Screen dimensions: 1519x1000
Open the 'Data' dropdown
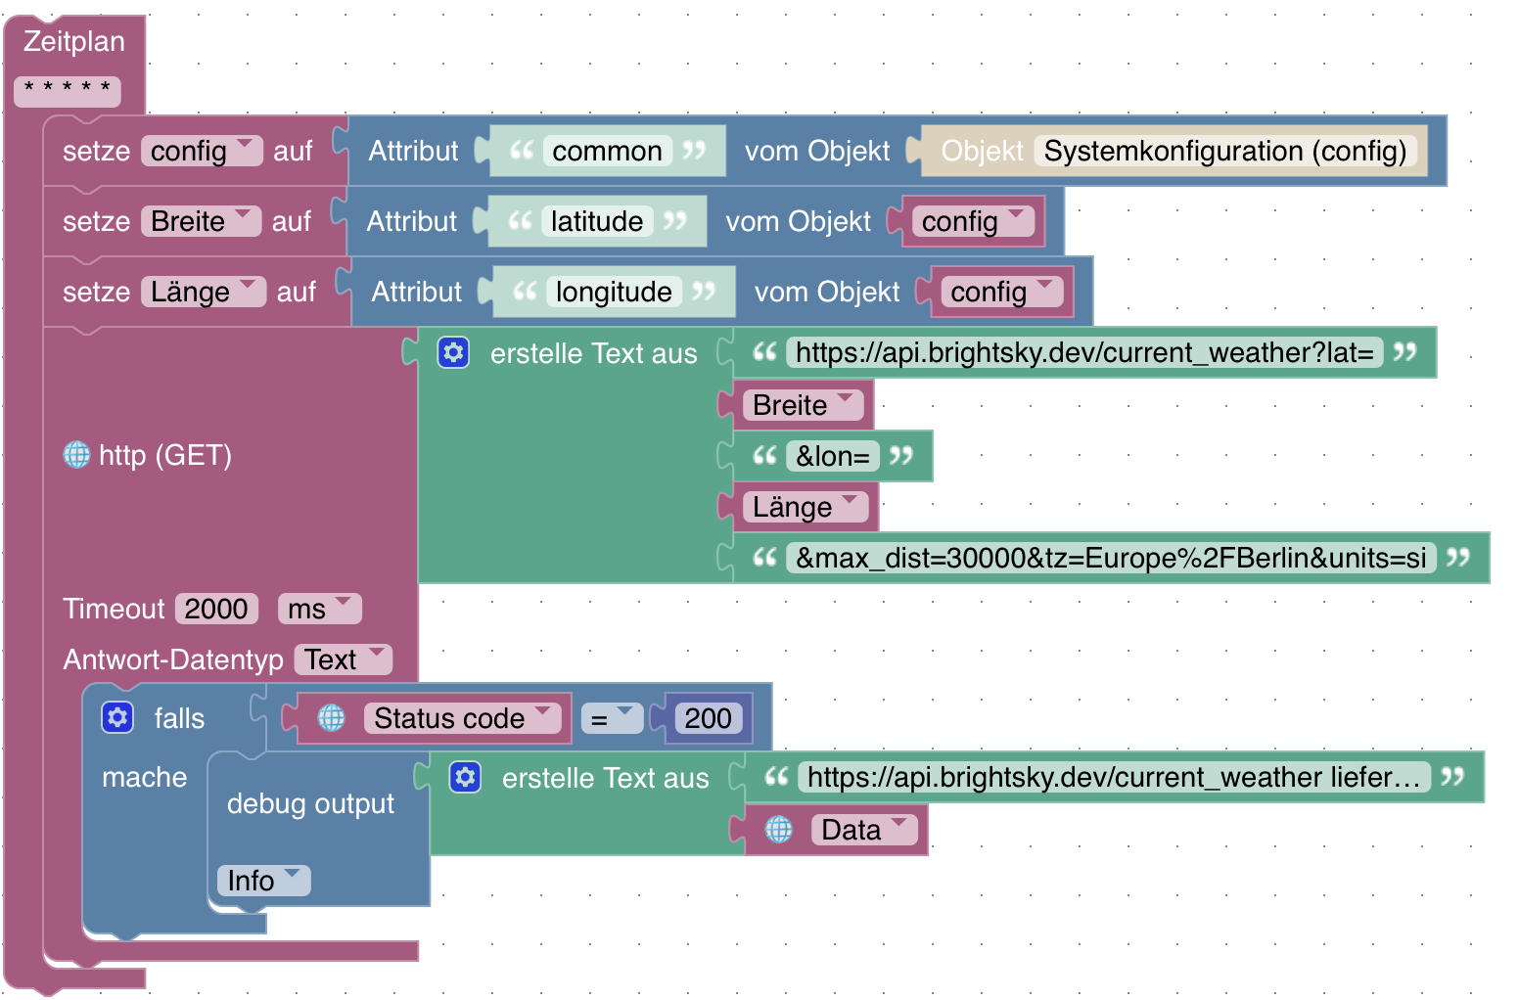tap(865, 830)
